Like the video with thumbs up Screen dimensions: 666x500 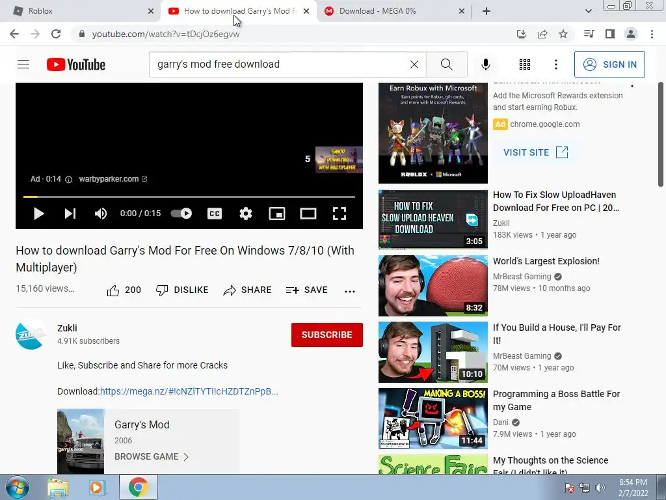coord(124,290)
